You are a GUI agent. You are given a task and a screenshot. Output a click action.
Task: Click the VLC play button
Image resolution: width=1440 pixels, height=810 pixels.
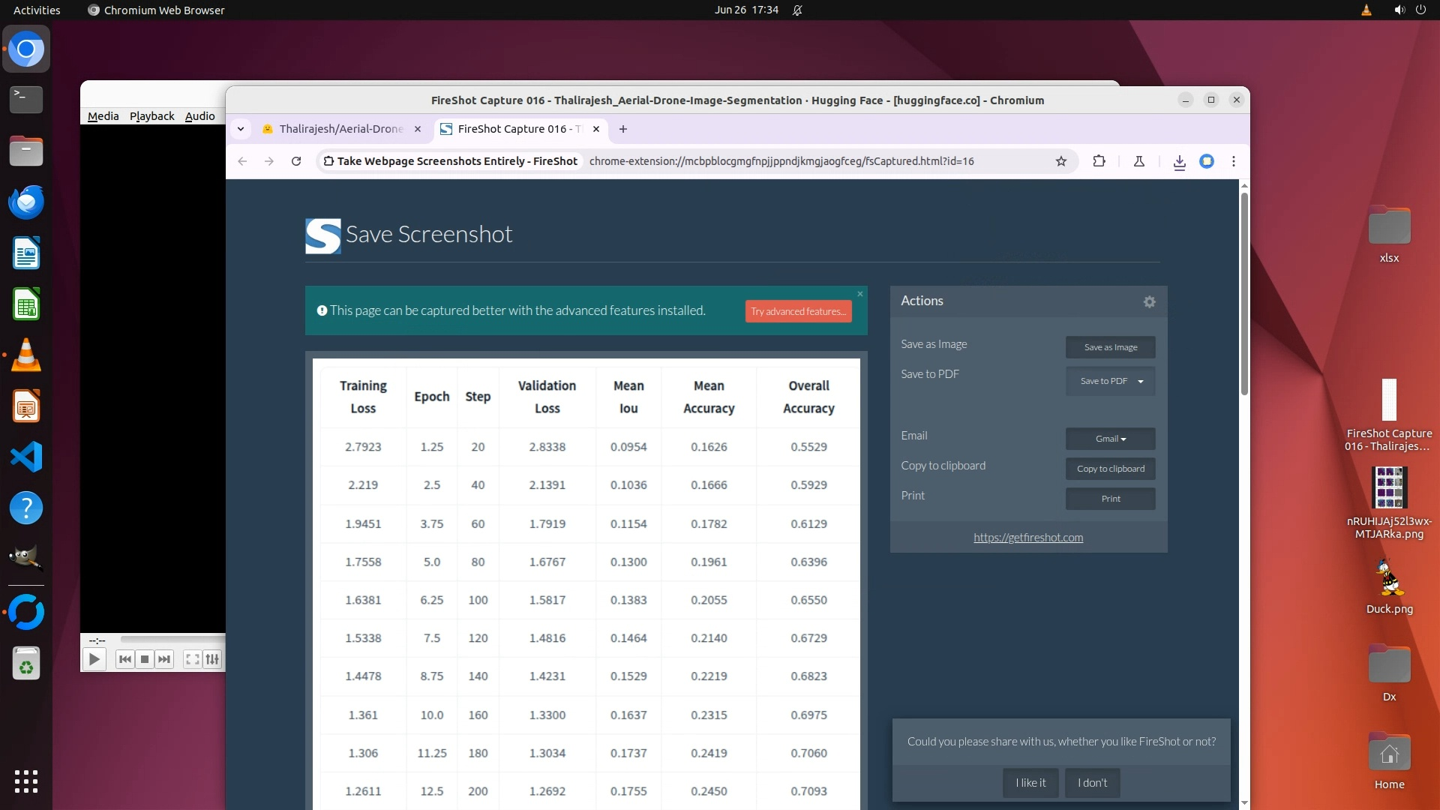pyautogui.click(x=94, y=659)
